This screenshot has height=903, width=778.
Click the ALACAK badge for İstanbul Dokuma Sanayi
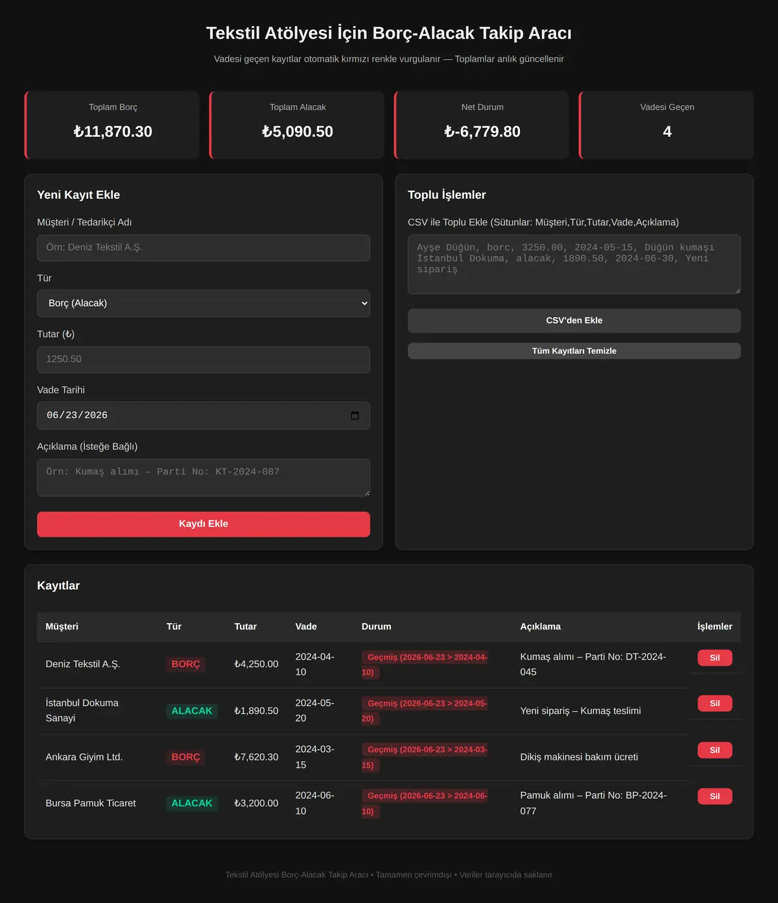(x=192, y=711)
